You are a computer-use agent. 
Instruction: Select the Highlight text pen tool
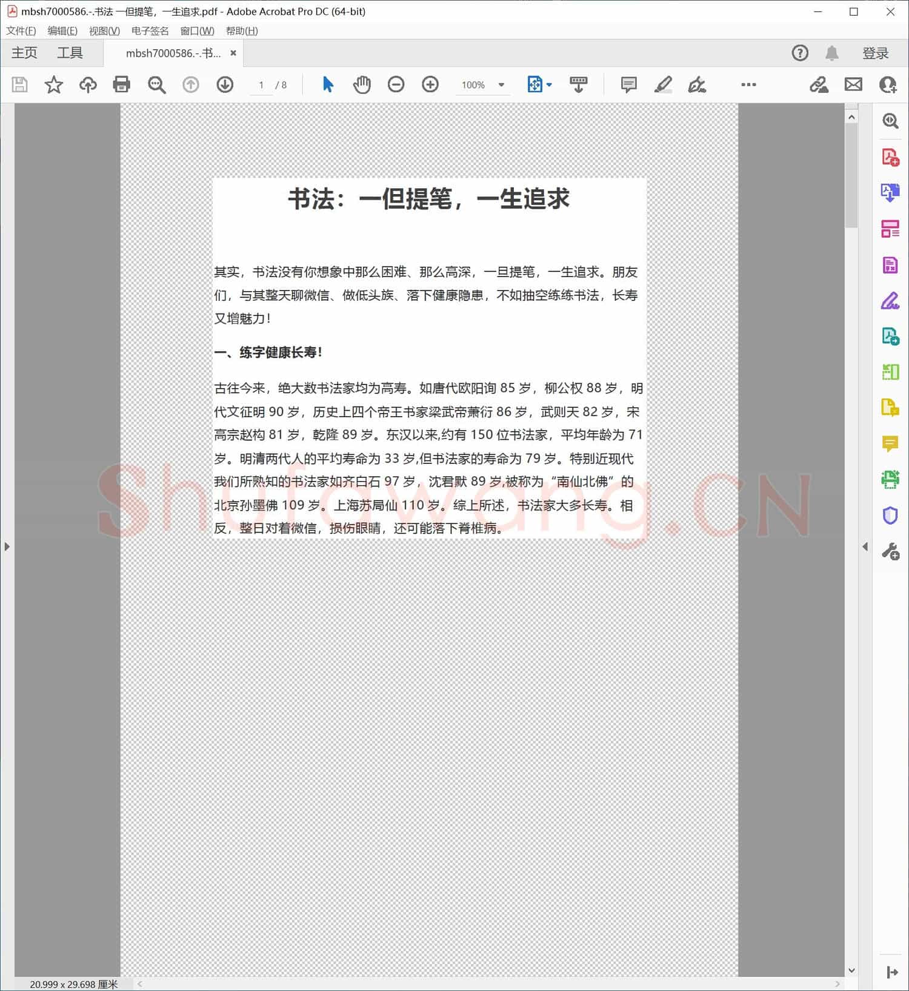pos(664,84)
